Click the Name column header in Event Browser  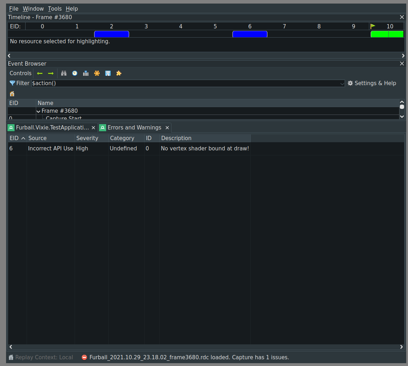217,103
